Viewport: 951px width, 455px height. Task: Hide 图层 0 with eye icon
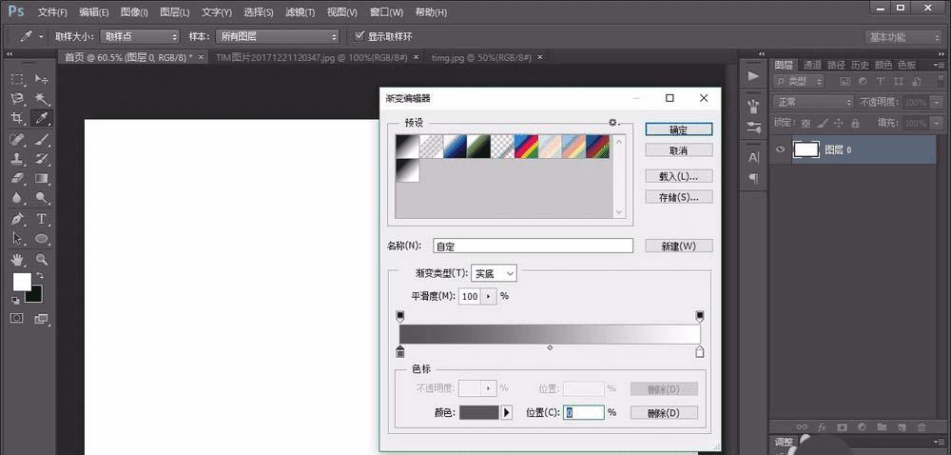click(781, 149)
